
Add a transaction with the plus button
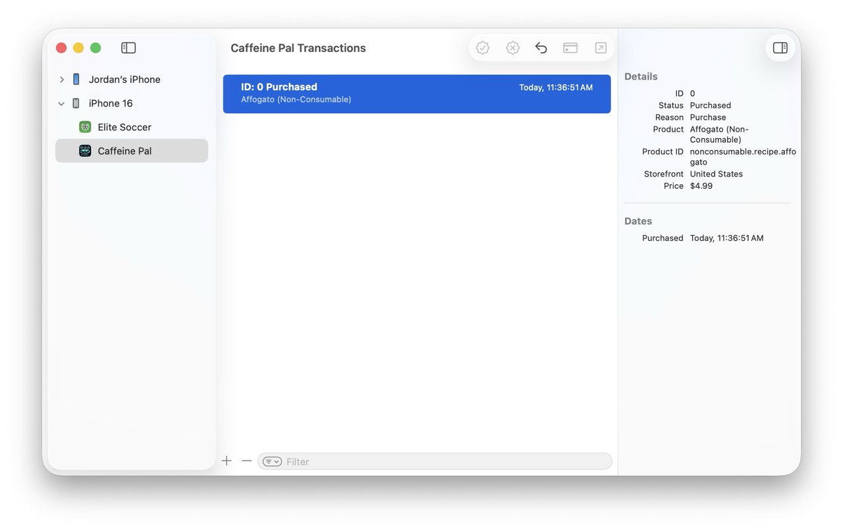[x=227, y=461]
